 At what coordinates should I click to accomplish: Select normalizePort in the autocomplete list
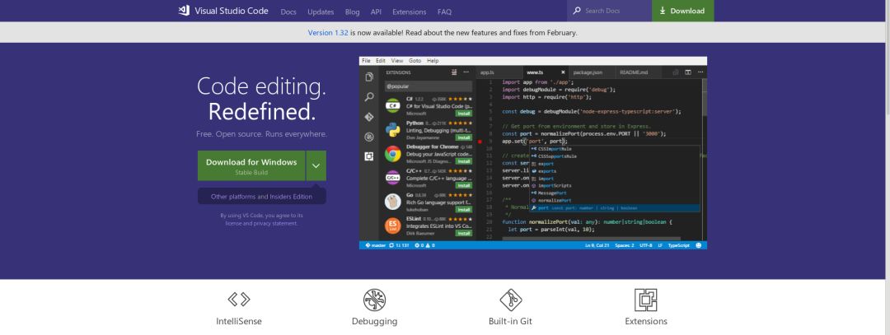(615, 201)
